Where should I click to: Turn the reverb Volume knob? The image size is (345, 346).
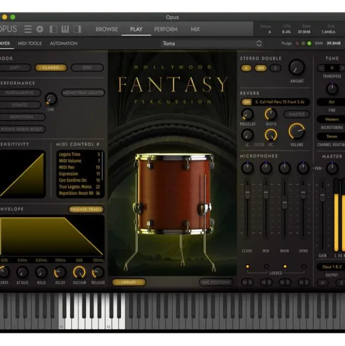pos(296,131)
